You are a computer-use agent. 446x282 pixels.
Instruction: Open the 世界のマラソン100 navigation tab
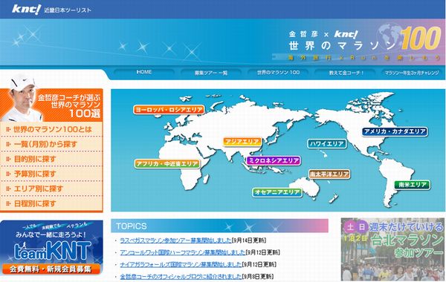pyautogui.click(x=278, y=73)
